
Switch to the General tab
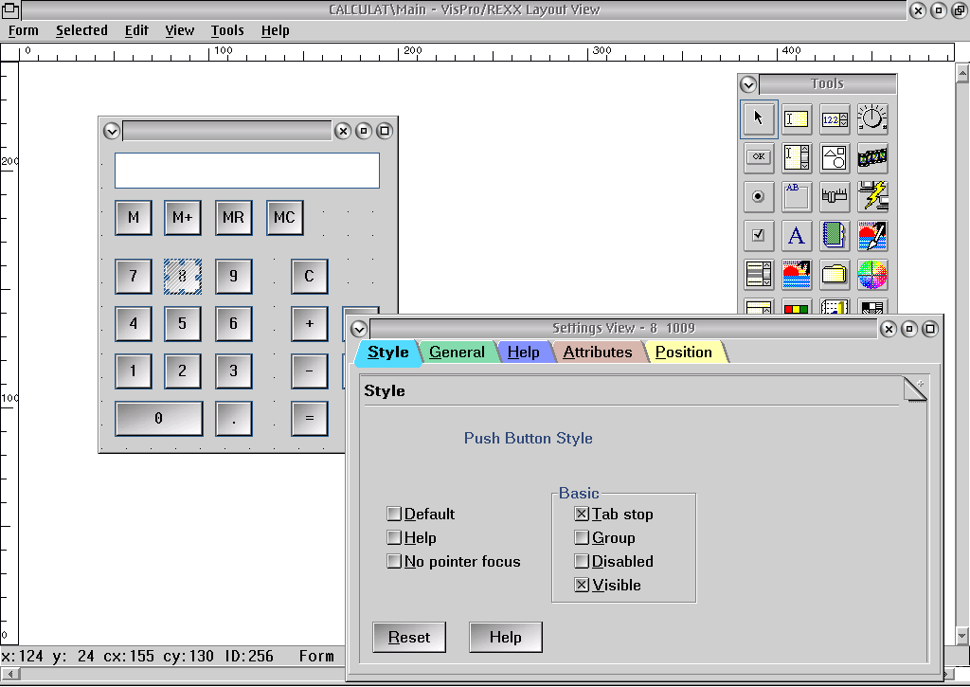[x=458, y=353]
